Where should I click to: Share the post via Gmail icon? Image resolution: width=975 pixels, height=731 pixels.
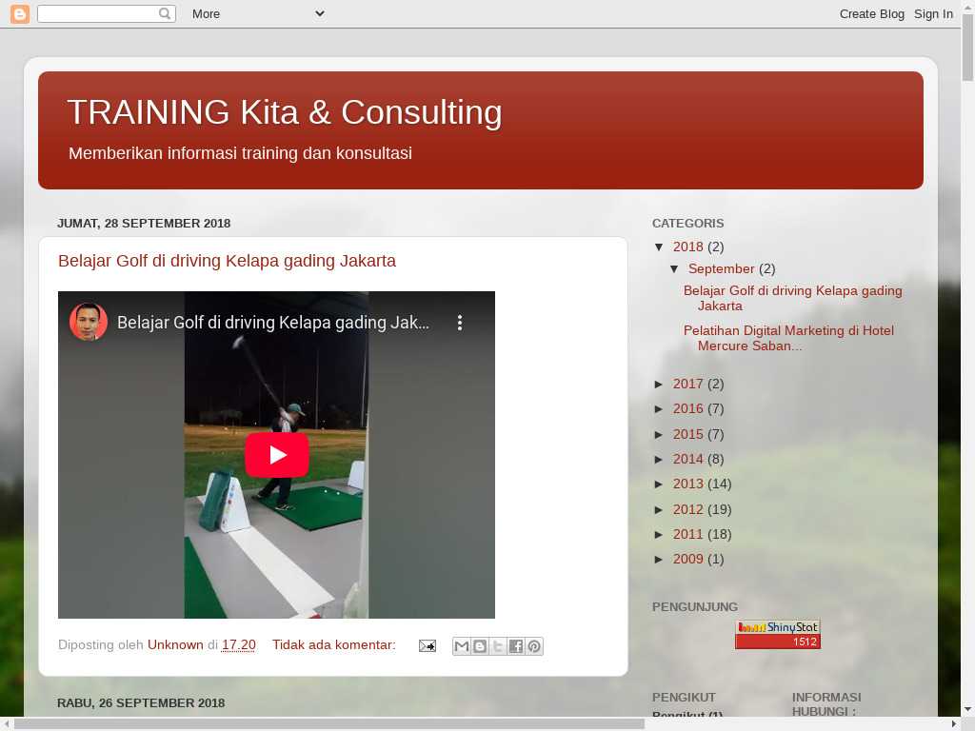(462, 646)
